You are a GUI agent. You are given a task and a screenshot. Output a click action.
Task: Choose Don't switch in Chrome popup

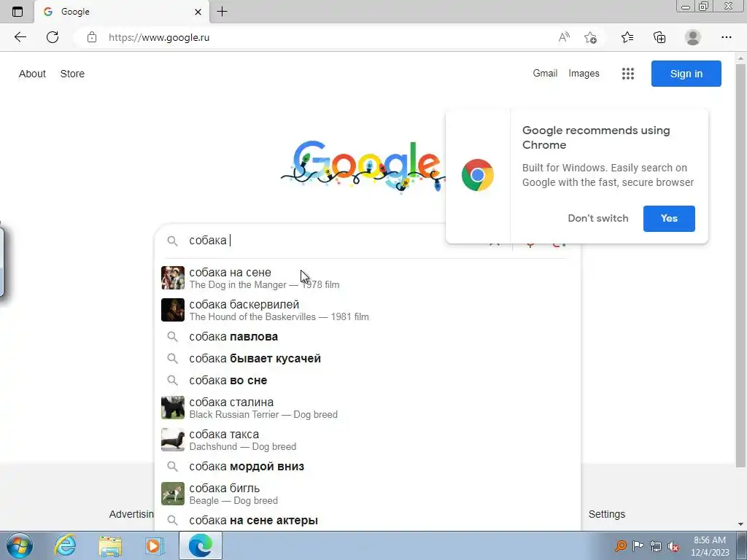(598, 219)
